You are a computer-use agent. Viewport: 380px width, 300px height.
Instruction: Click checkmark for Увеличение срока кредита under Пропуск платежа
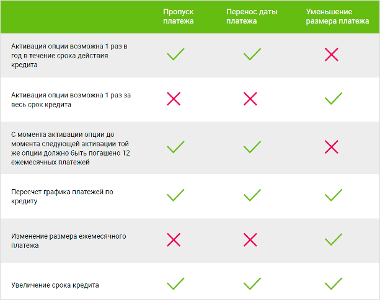coord(175,284)
